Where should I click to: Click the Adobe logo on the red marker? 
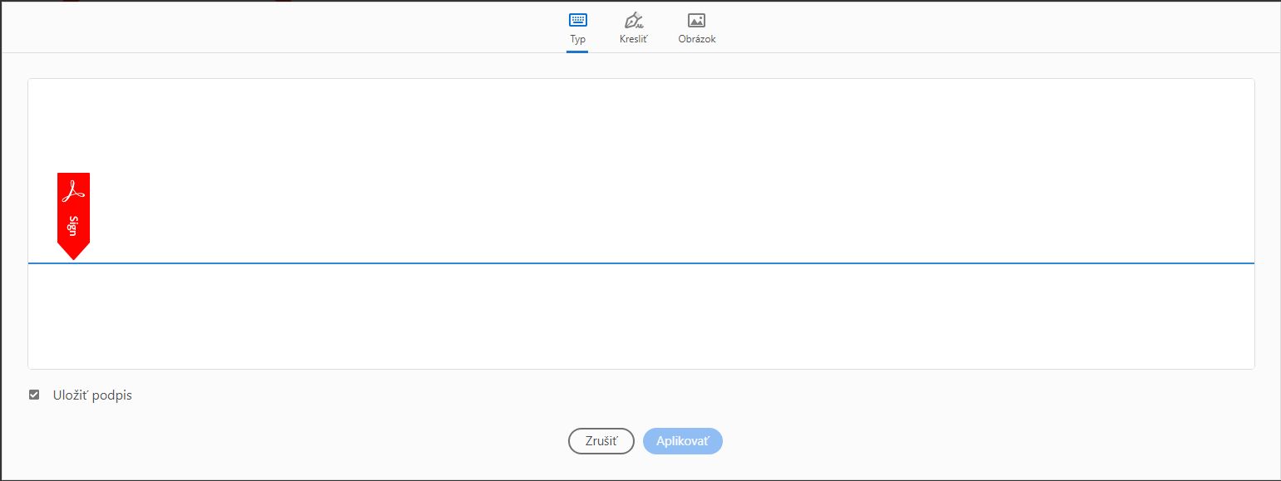click(73, 189)
